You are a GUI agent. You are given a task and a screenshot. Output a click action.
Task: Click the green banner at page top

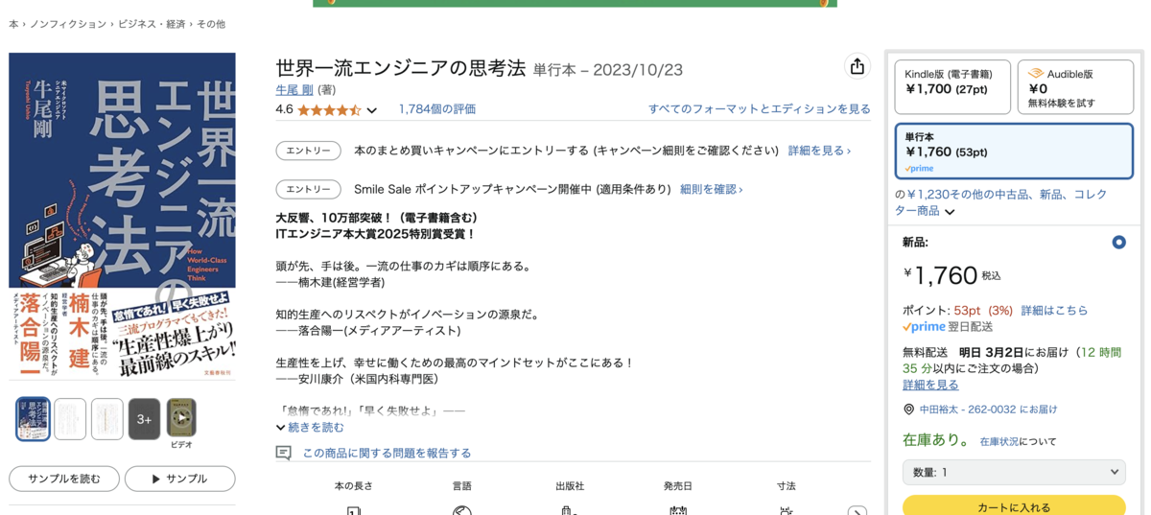(x=575, y=3)
